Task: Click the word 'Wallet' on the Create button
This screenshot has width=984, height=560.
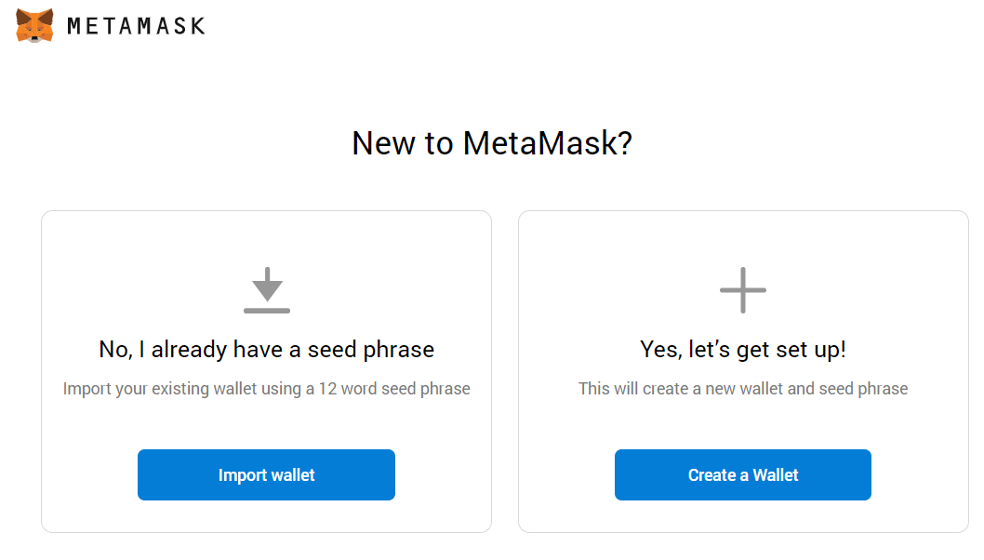Action: (776, 475)
